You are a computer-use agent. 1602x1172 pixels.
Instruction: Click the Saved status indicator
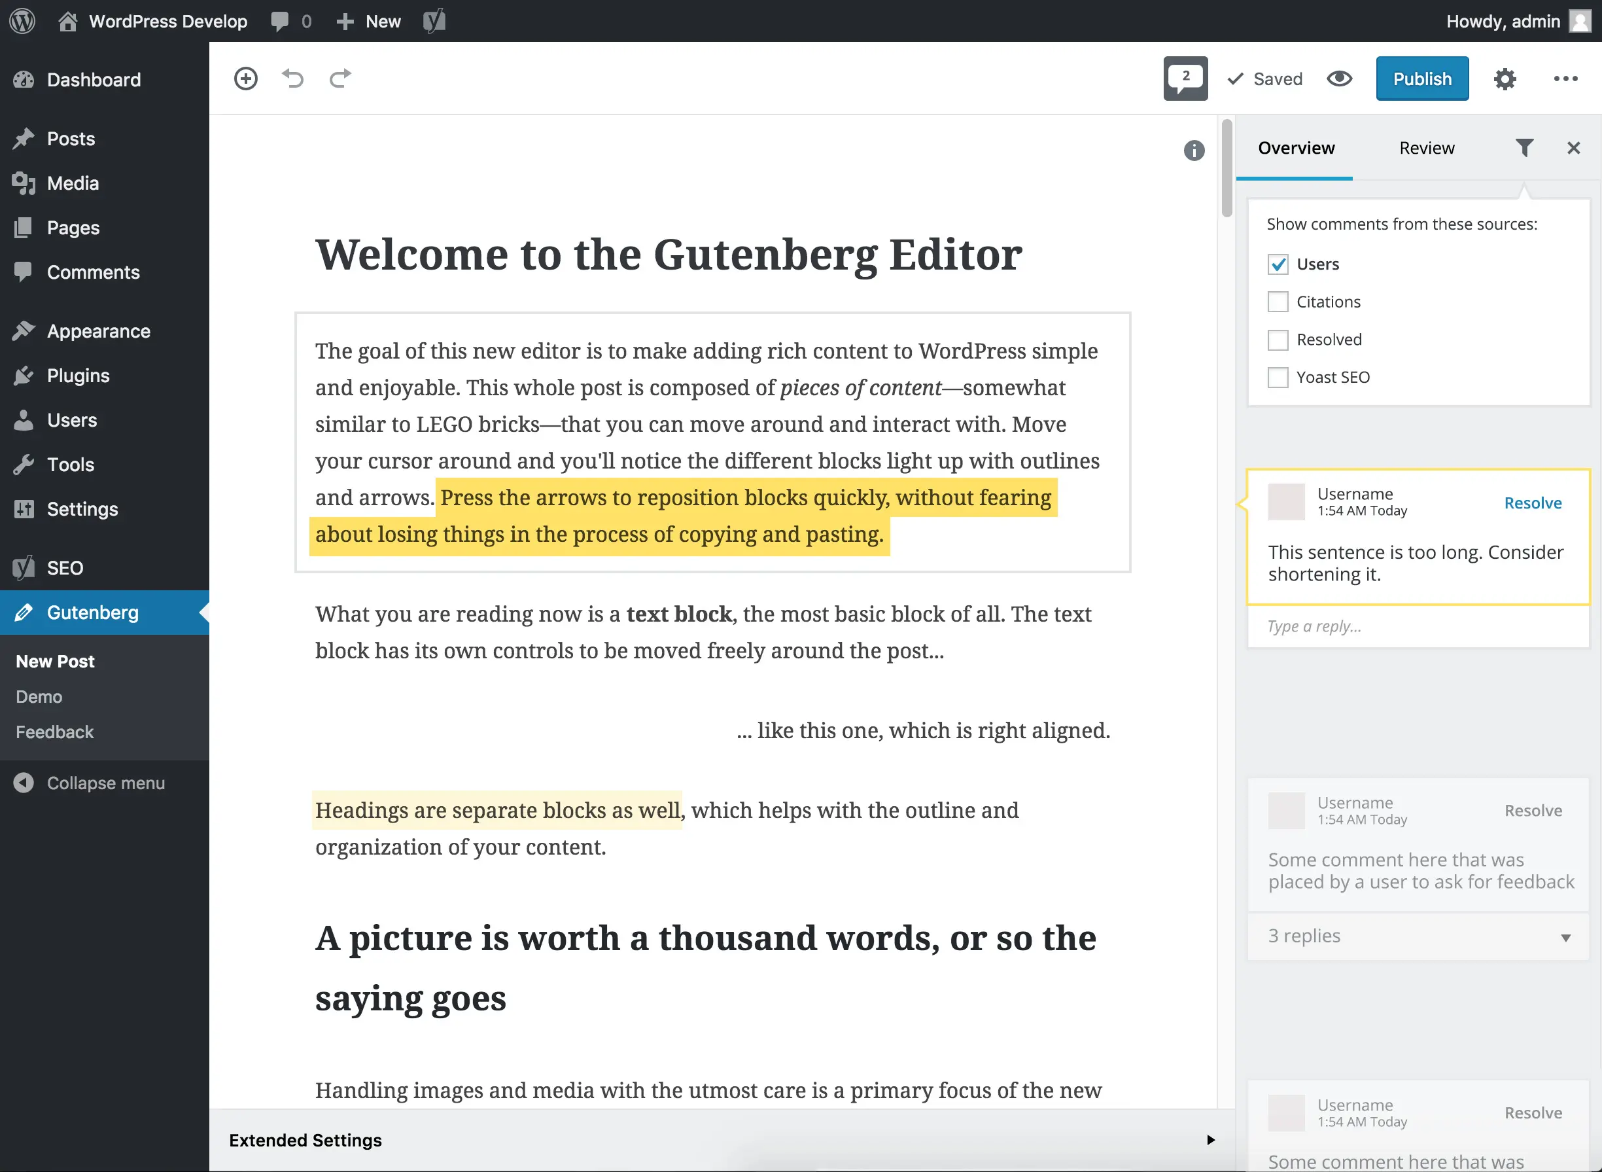point(1265,79)
